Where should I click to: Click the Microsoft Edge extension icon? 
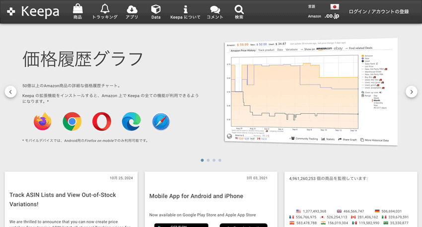pos(131,122)
